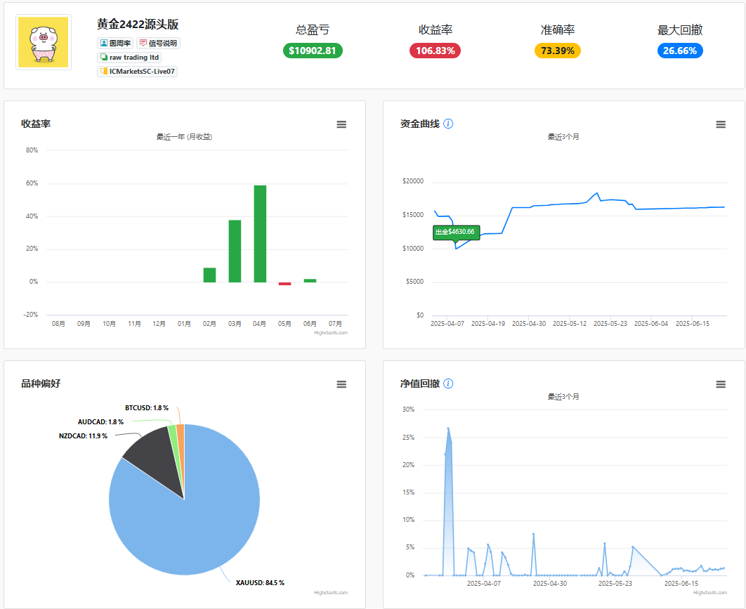
Task: Click the ICMarketsSC-Live07 server tag
Action: pos(137,72)
